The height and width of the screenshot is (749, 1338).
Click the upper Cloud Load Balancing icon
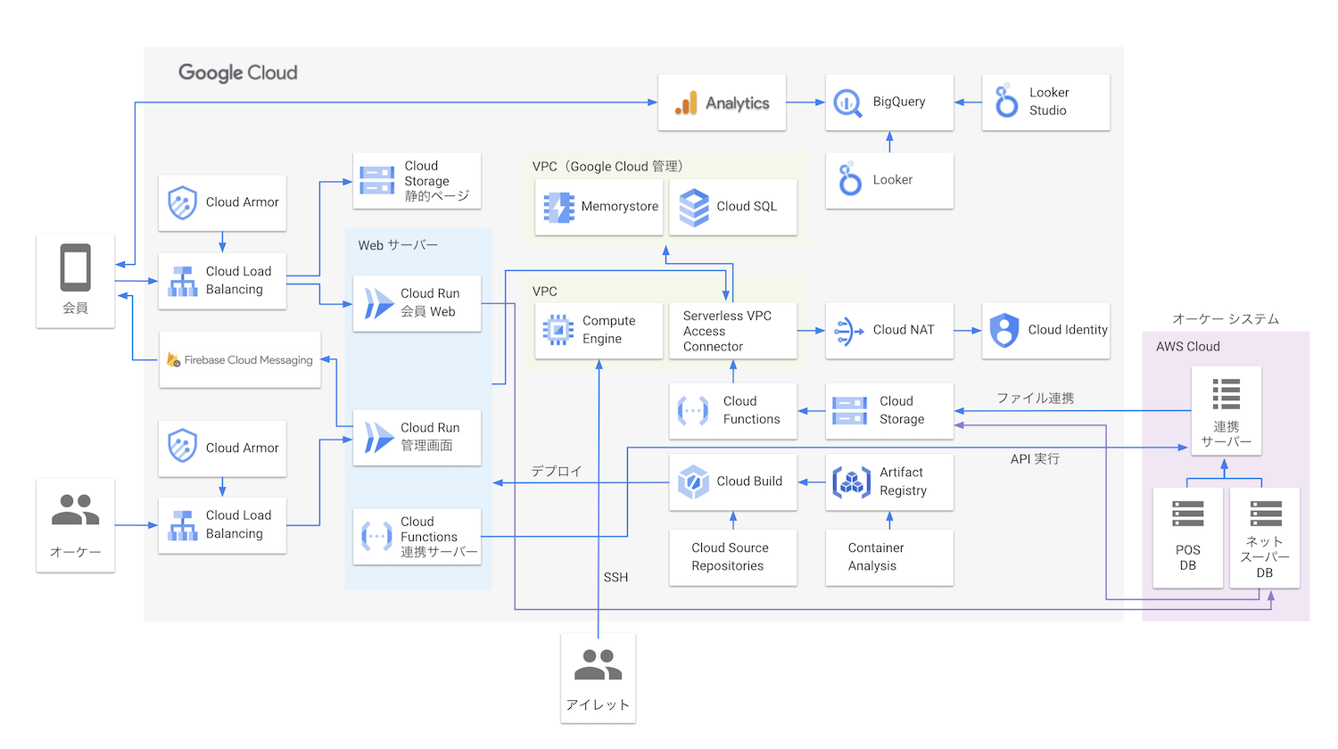183,281
